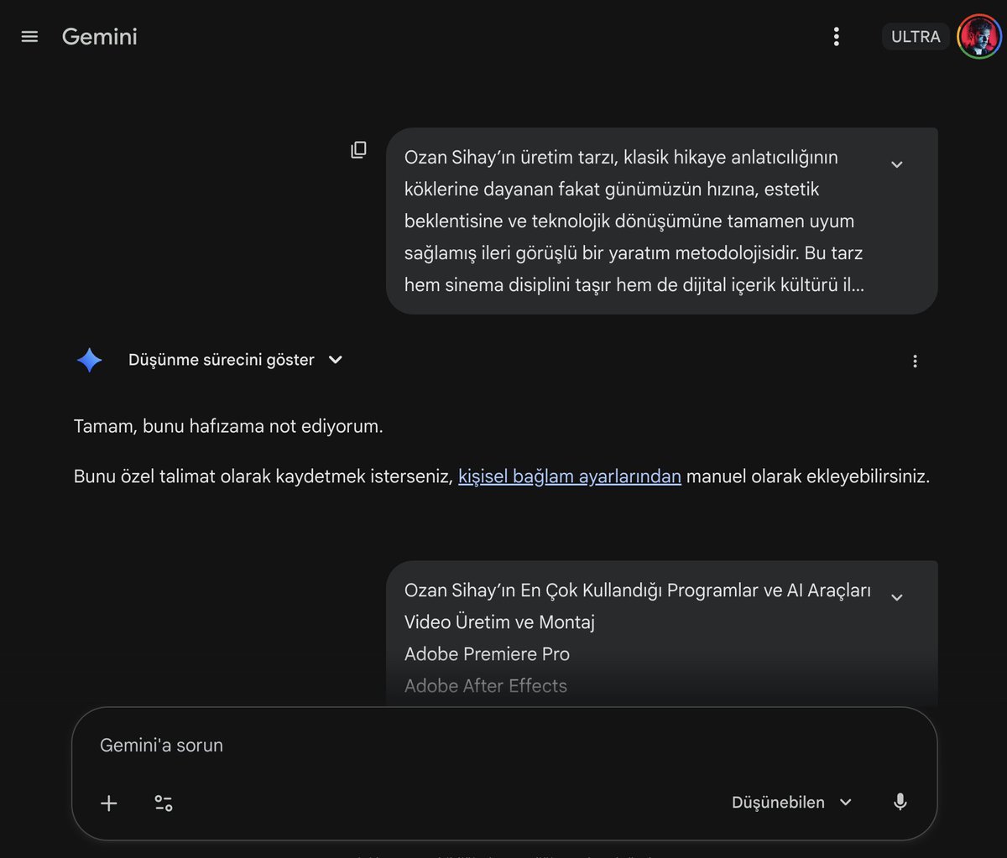This screenshot has width=1007, height=858.
Task: Click the "Adobe Premiere Pro" line
Action: coord(487,654)
